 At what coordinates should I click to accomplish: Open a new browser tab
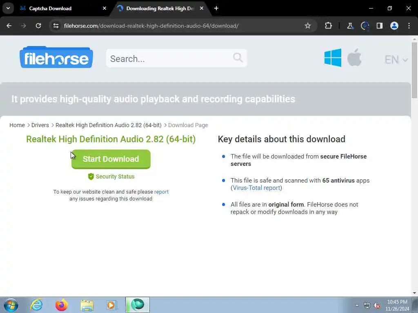tap(216, 8)
